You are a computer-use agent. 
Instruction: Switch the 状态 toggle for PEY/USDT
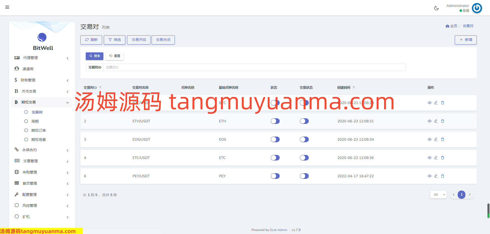[x=275, y=176]
